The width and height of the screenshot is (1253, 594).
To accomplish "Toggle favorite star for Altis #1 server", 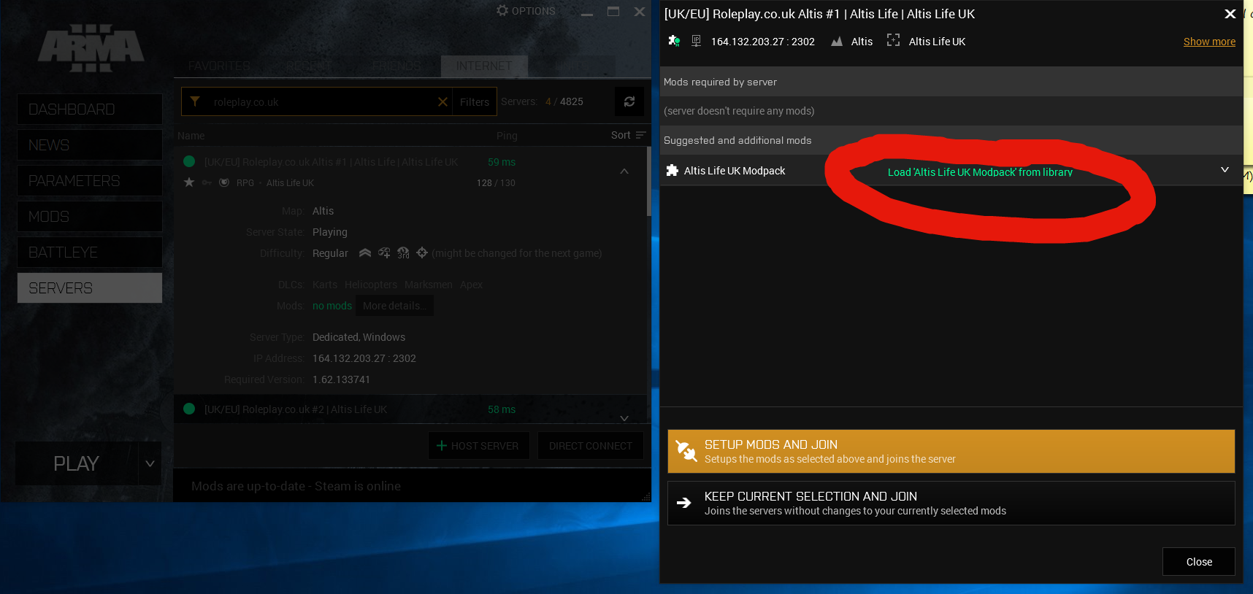I will [189, 182].
